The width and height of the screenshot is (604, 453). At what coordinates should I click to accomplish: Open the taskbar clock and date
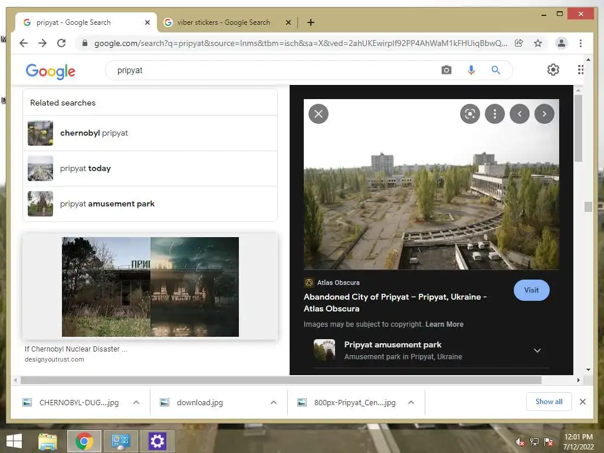click(x=579, y=442)
